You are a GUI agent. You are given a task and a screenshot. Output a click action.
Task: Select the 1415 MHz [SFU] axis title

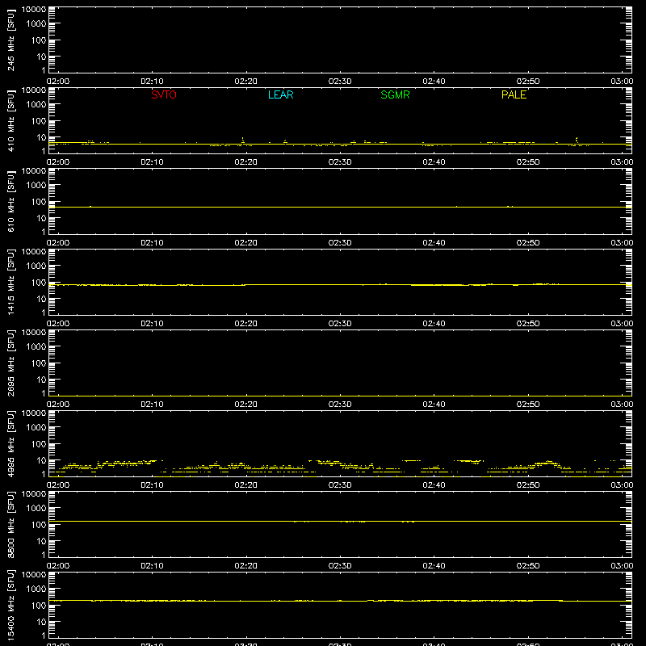[x=10, y=282]
